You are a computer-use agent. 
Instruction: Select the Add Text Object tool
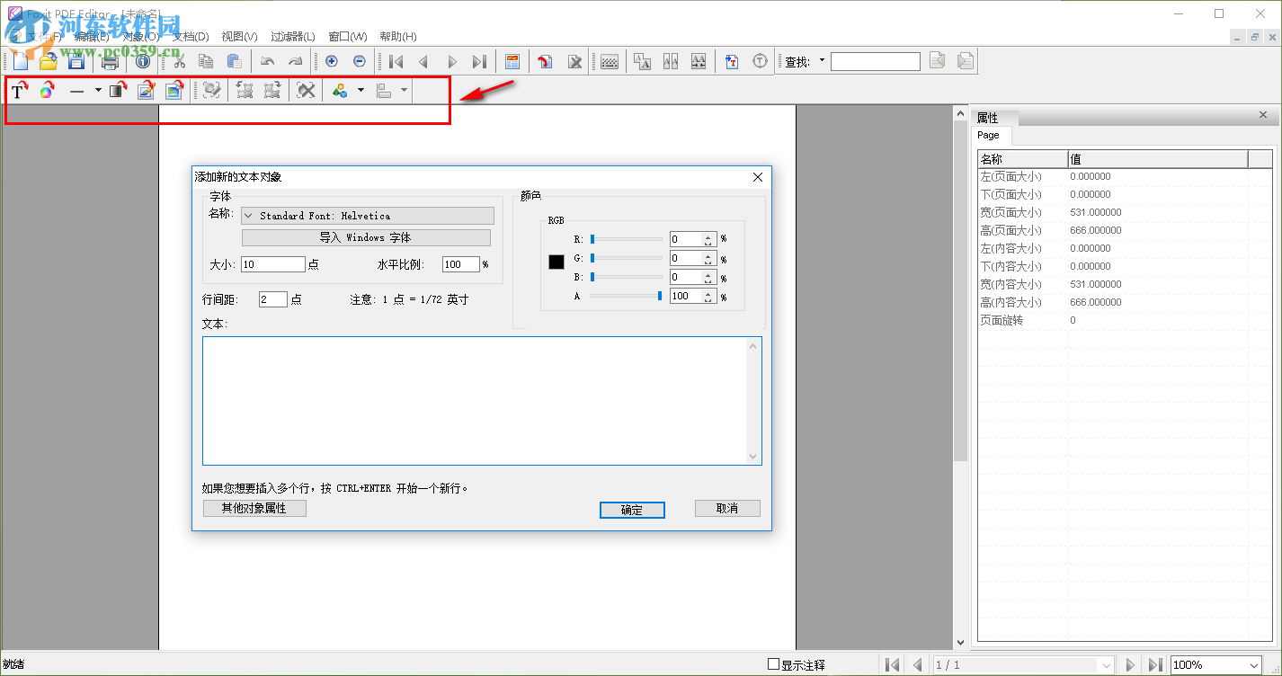[x=18, y=89]
